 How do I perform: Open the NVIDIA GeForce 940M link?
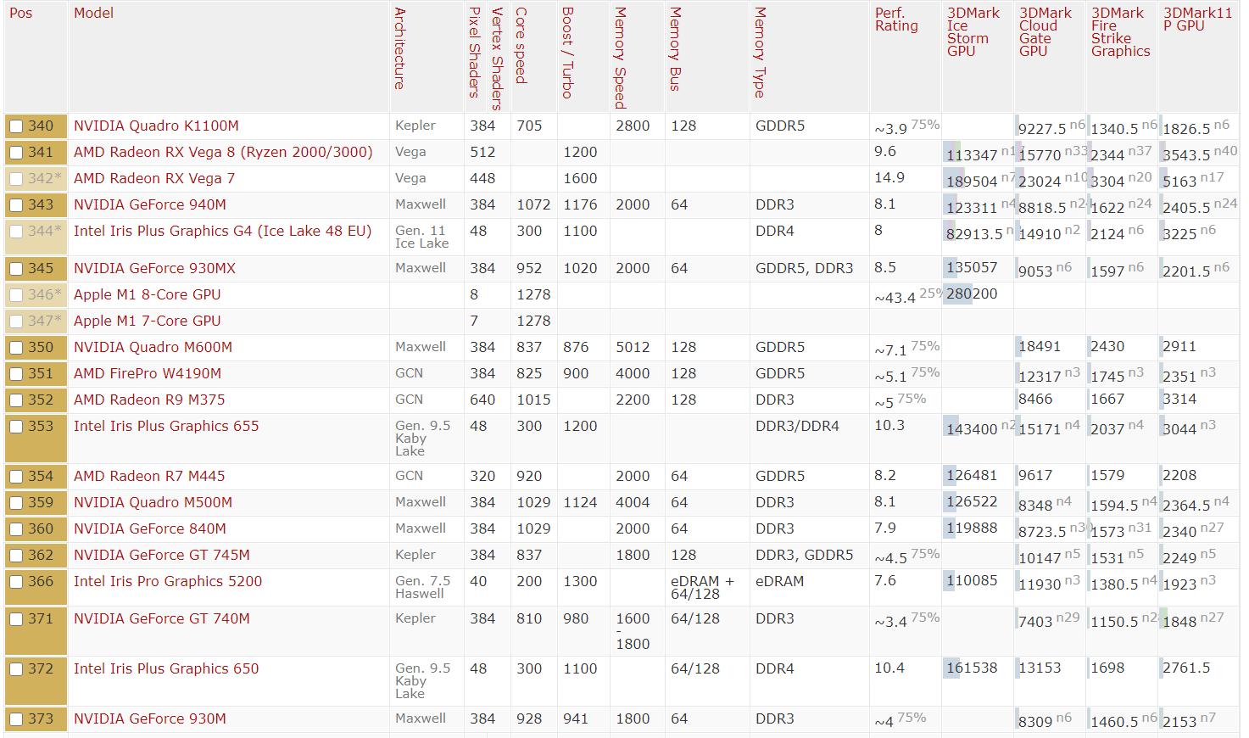(150, 204)
